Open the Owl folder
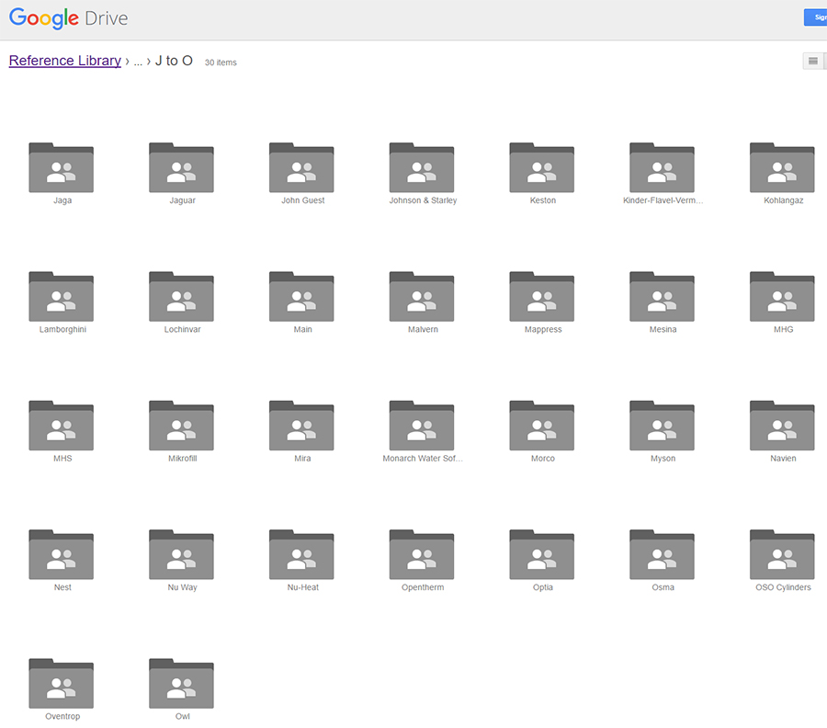Image resolution: width=827 pixels, height=728 pixels. point(182,684)
